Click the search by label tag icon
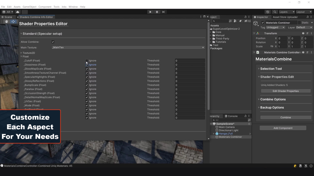 click(x=241, y=21)
